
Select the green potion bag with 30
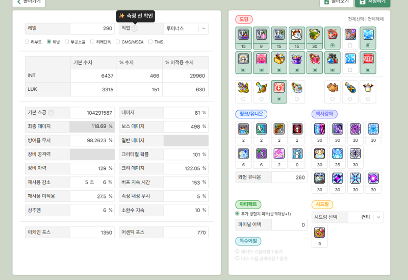(x=315, y=38)
